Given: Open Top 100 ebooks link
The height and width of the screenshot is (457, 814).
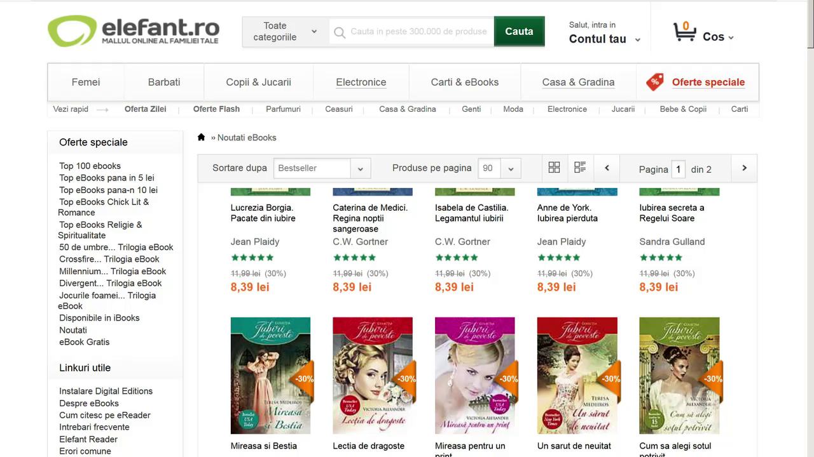Looking at the screenshot, I should [90, 166].
